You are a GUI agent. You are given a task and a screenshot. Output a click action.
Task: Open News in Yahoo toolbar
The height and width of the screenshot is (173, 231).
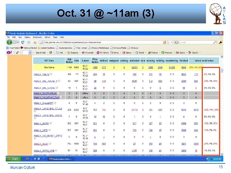click(x=115, y=53)
